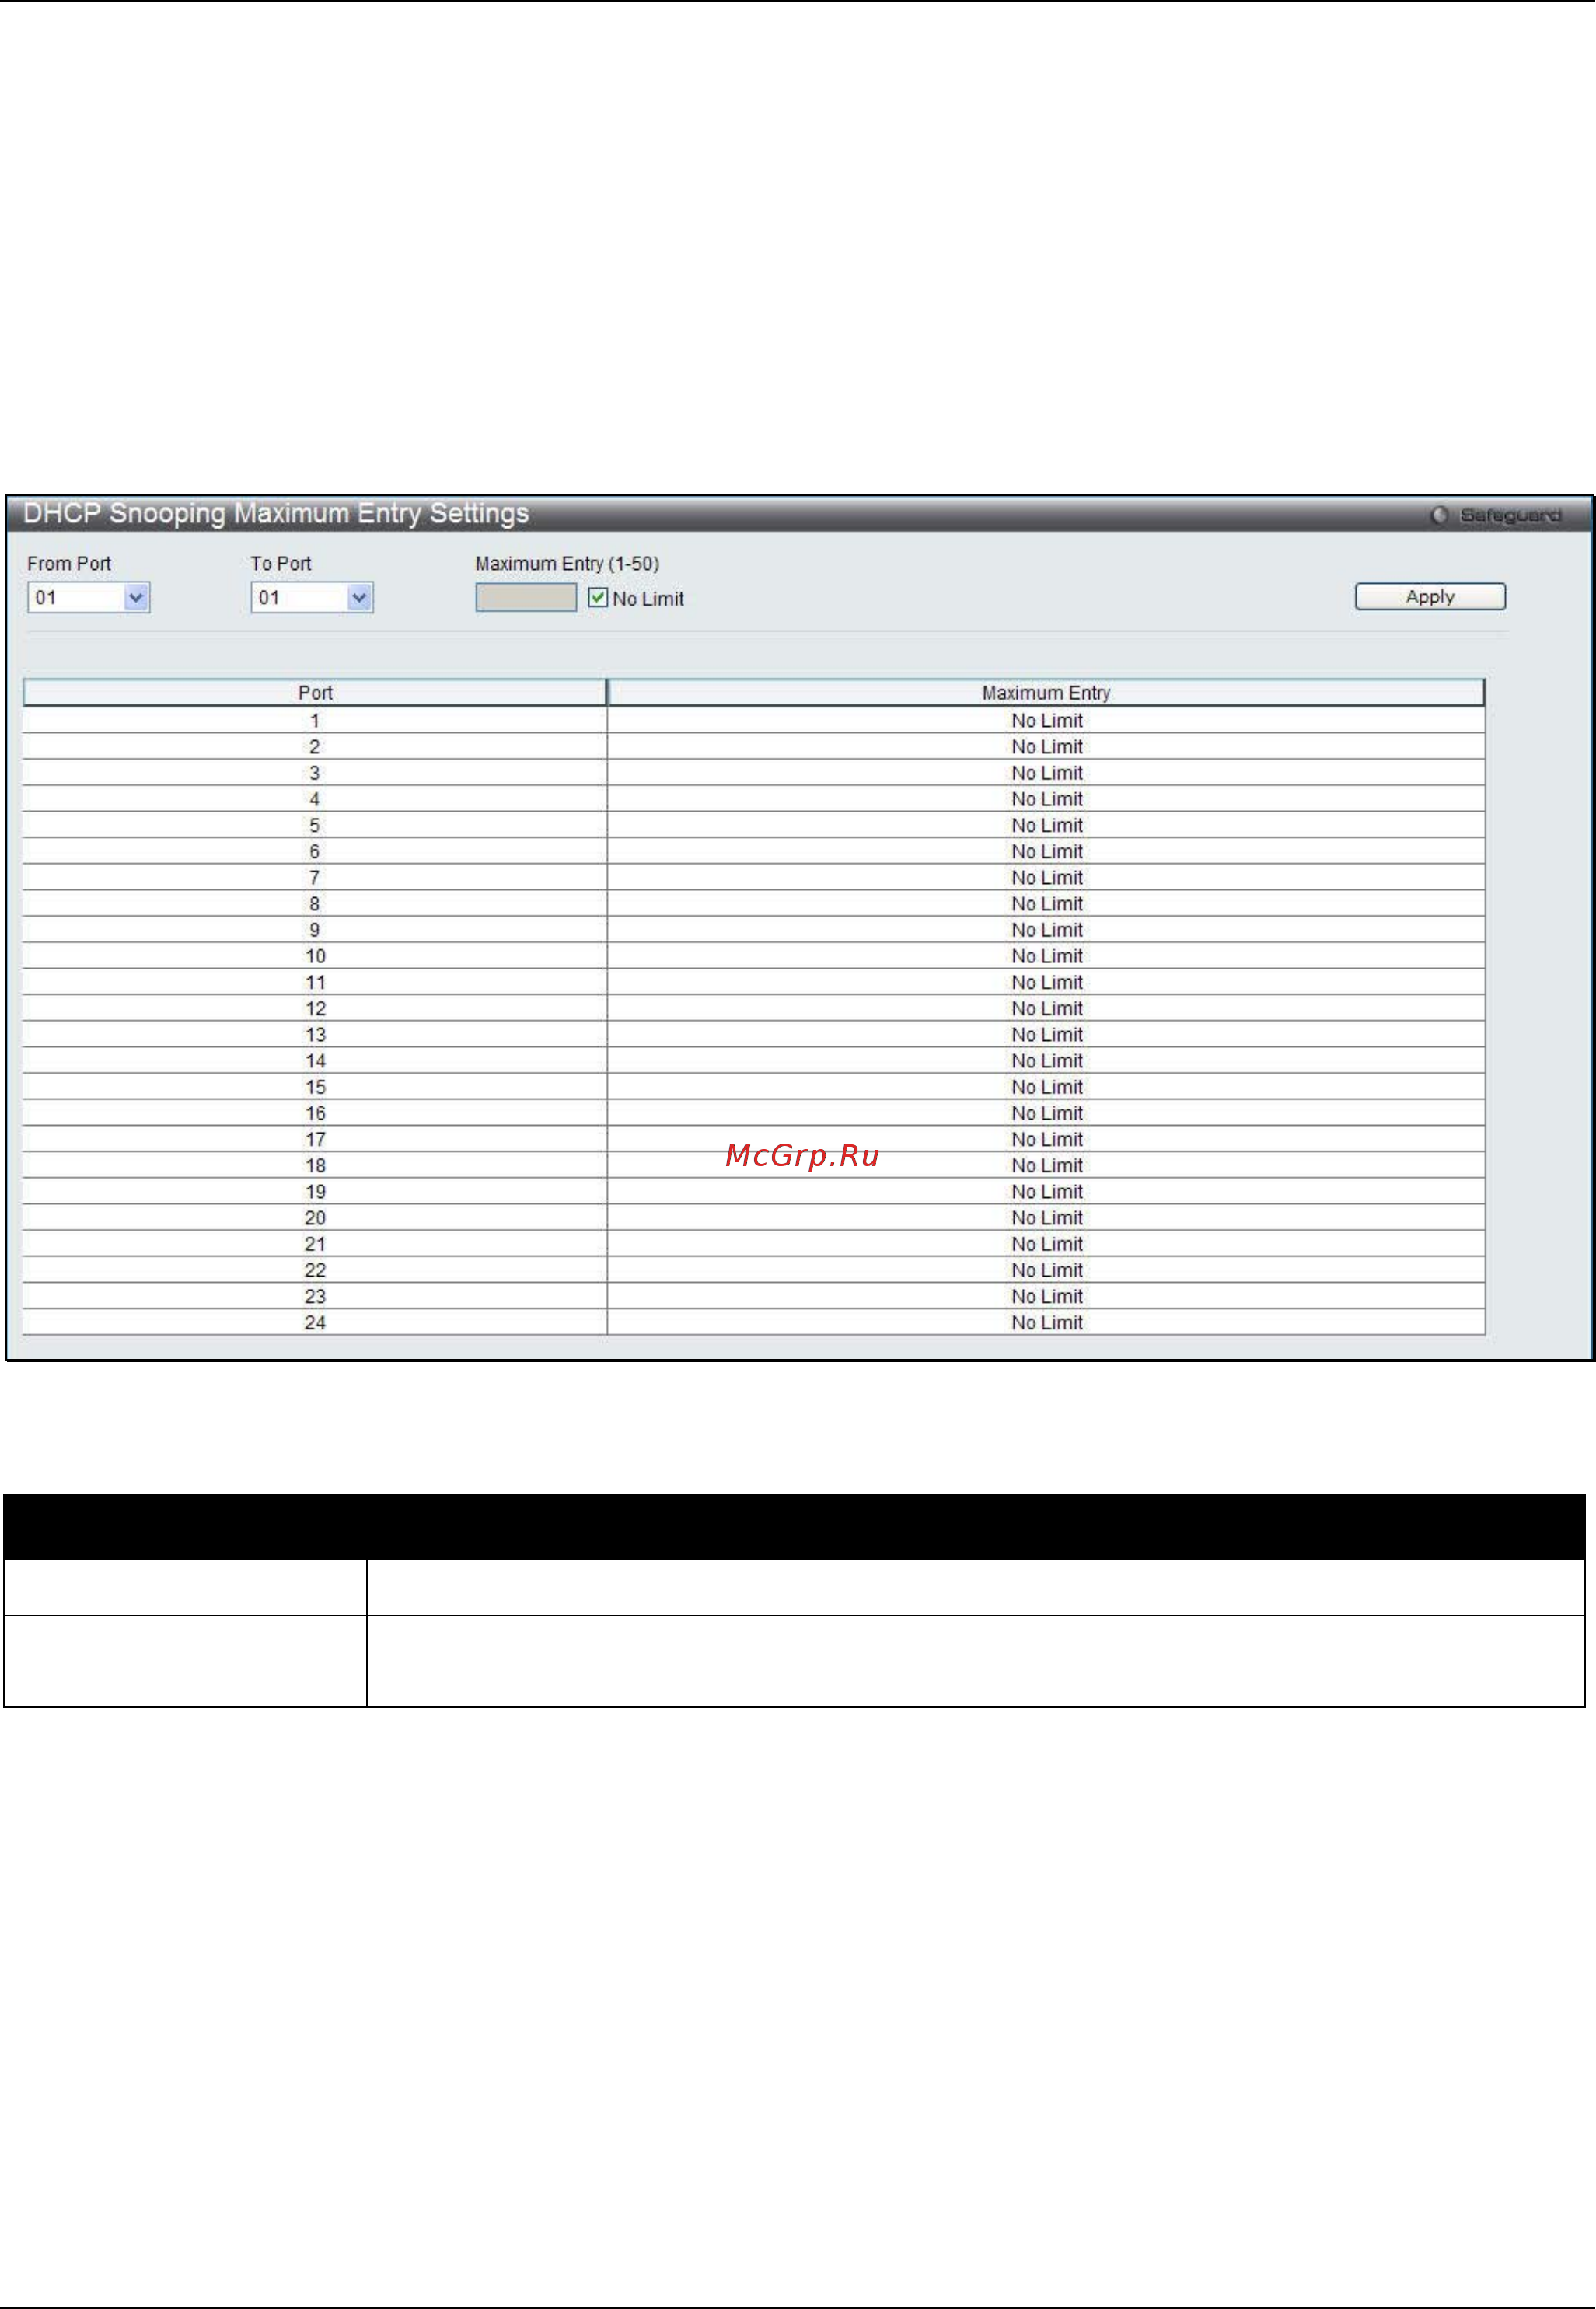Select port 23 row cell
The image size is (1596, 2309).
(x=315, y=1296)
